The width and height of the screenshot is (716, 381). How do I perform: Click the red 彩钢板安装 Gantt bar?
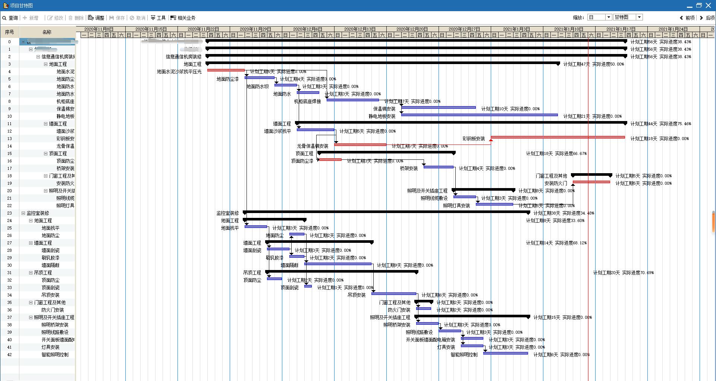(x=558, y=137)
